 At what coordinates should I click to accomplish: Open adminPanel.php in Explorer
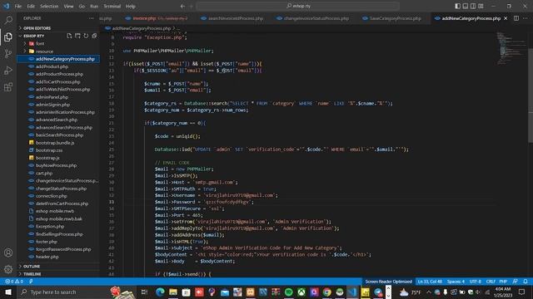tap(58, 97)
